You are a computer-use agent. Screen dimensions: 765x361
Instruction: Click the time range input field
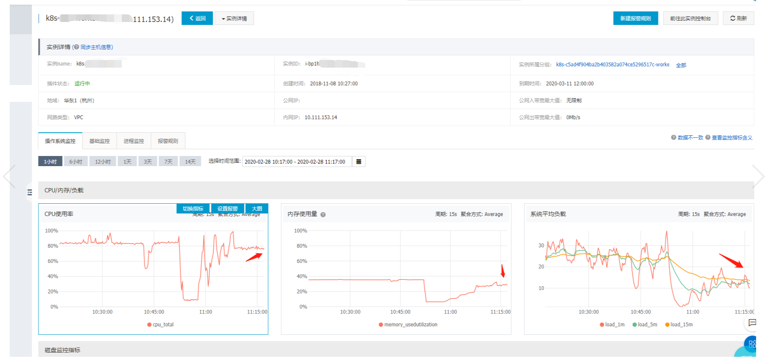(297, 161)
